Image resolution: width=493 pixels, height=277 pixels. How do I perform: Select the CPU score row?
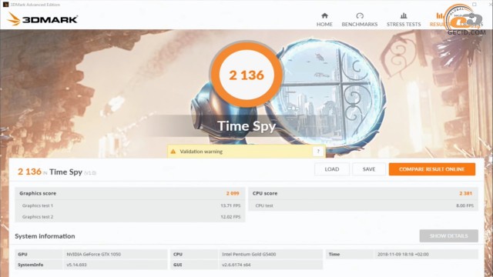tap(363, 193)
